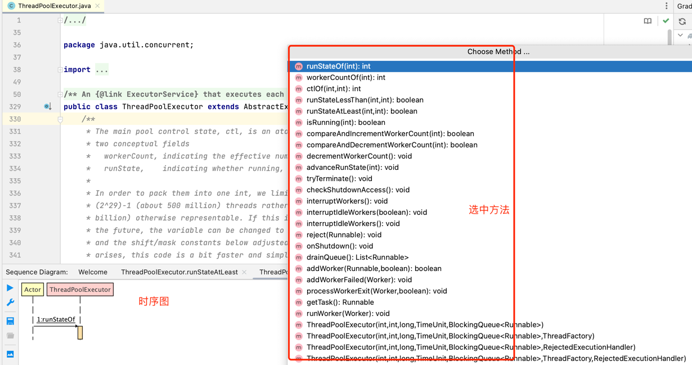Switch to ThreadPoolExecutor.runStateAtLeast diagram tab

click(x=179, y=272)
